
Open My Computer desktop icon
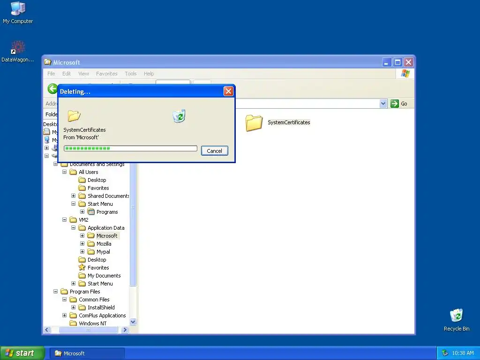[x=18, y=12]
